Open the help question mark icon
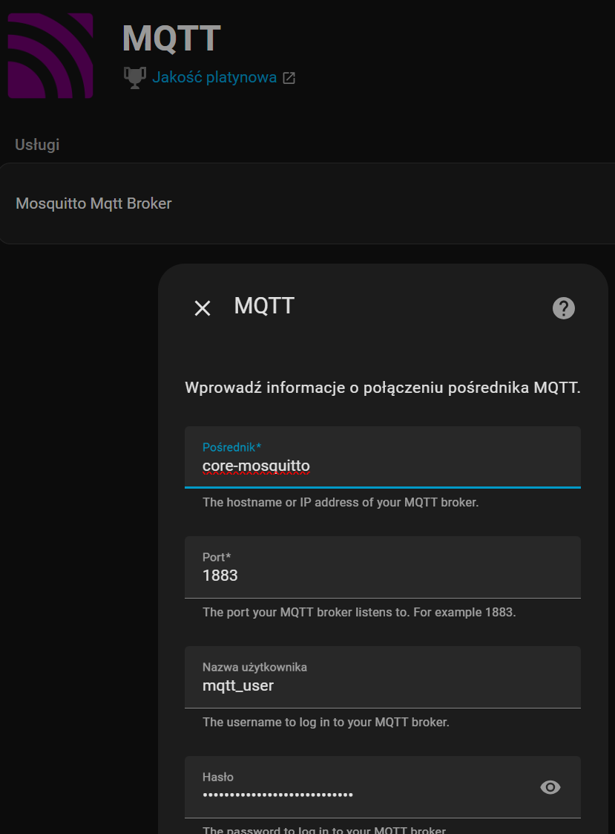Screen dimensions: 615x834 [564, 308]
